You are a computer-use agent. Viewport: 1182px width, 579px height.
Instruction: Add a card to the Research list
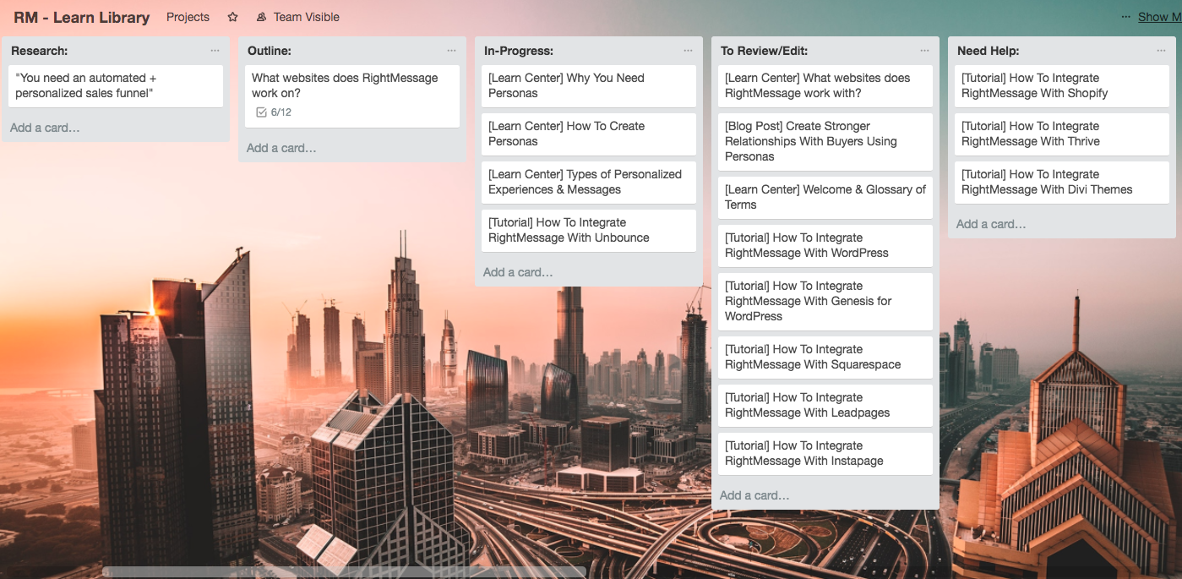point(45,128)
